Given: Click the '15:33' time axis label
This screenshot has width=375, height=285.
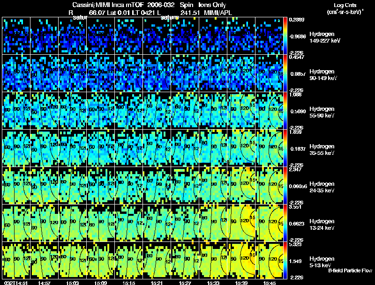Looking at the screenshot, I should click(213, 283).
